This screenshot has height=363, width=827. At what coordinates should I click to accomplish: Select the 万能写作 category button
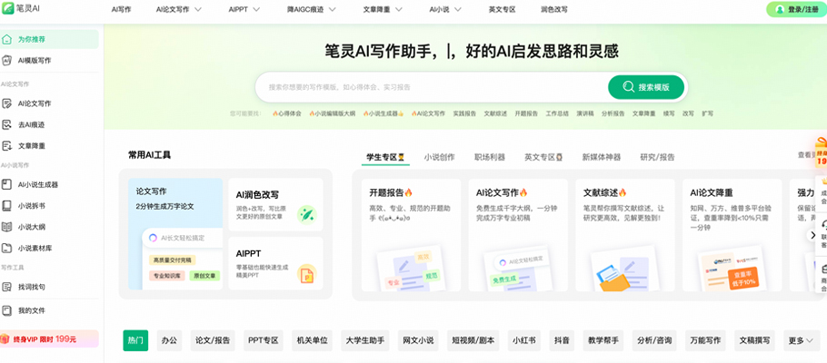(x=706, y=340)
